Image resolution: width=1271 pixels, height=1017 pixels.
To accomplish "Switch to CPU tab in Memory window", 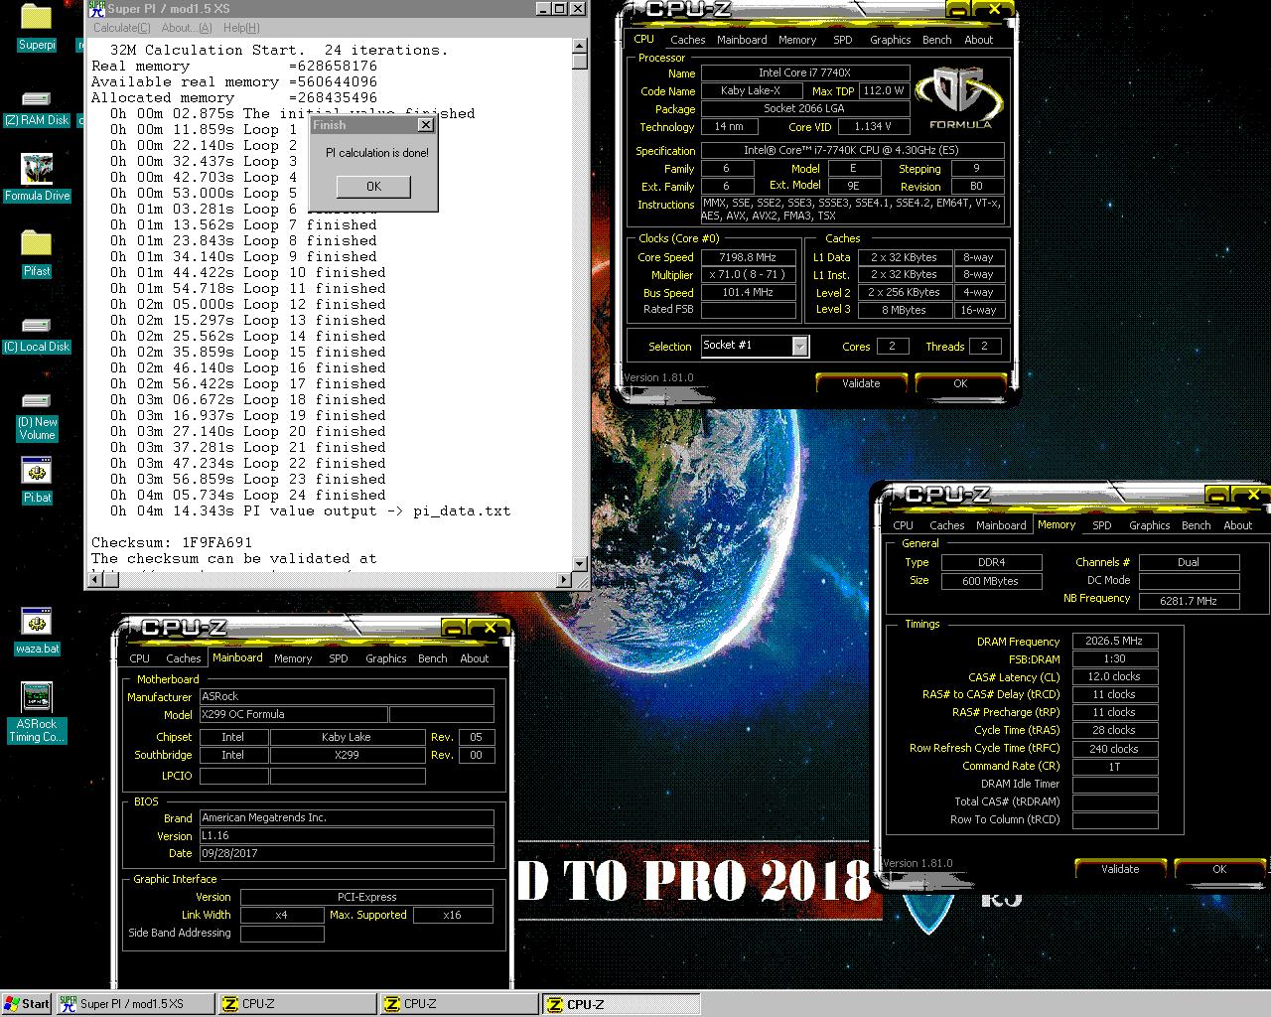I will click(903, 525).
